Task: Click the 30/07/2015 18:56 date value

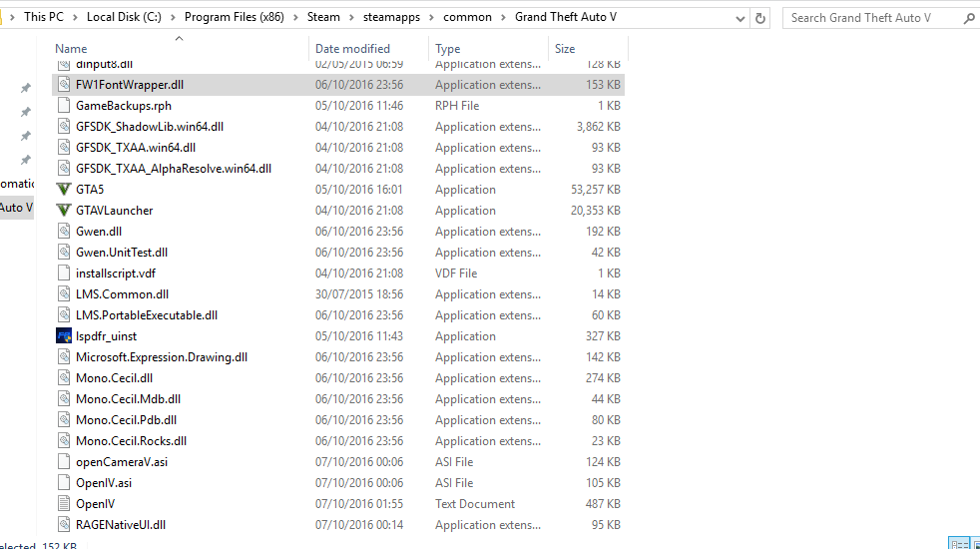Action: 359,293
